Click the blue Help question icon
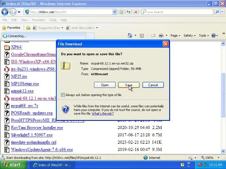Screen dimensions: 226x169 tap(214, 35)
